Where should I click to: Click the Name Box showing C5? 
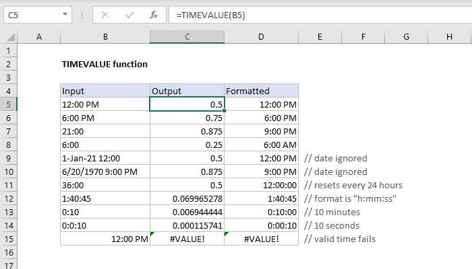tap(38, 15)
